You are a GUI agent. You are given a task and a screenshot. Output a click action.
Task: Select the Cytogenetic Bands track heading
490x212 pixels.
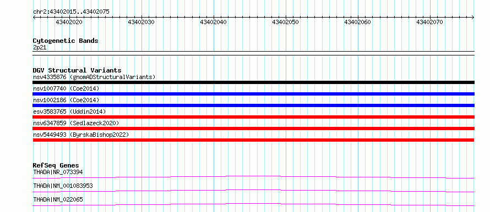(x=66, y=41)
